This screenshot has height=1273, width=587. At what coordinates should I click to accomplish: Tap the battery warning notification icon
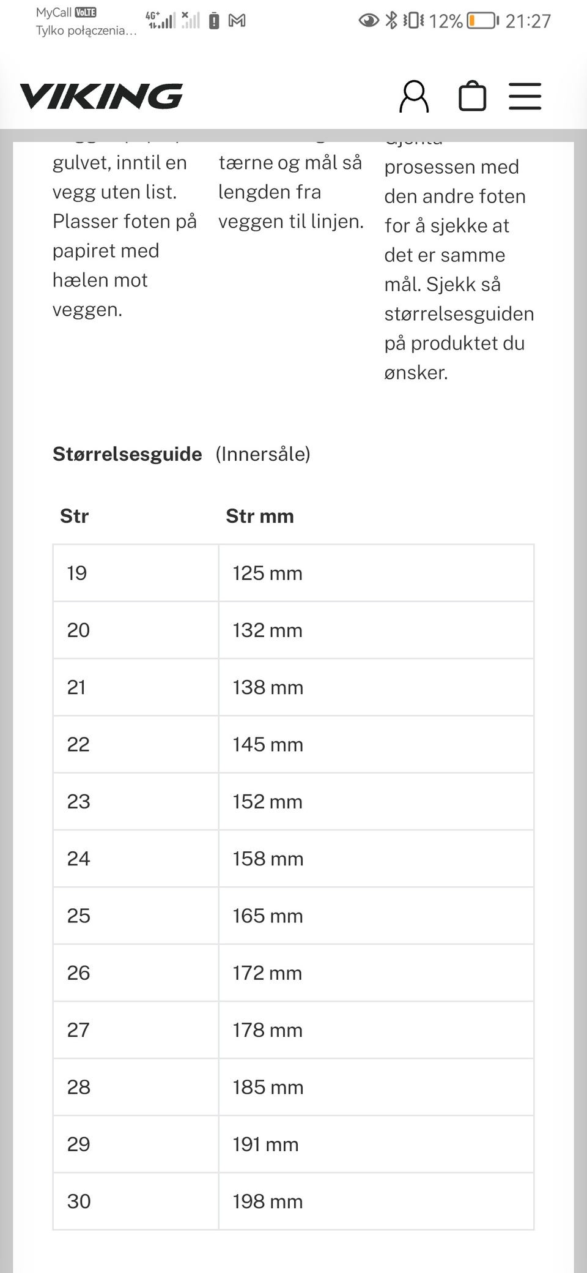(214, 21)
